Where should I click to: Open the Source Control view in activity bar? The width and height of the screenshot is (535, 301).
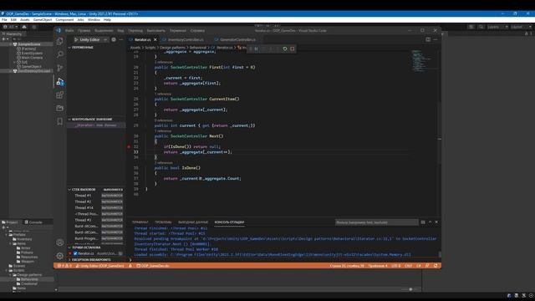(59, 68)
